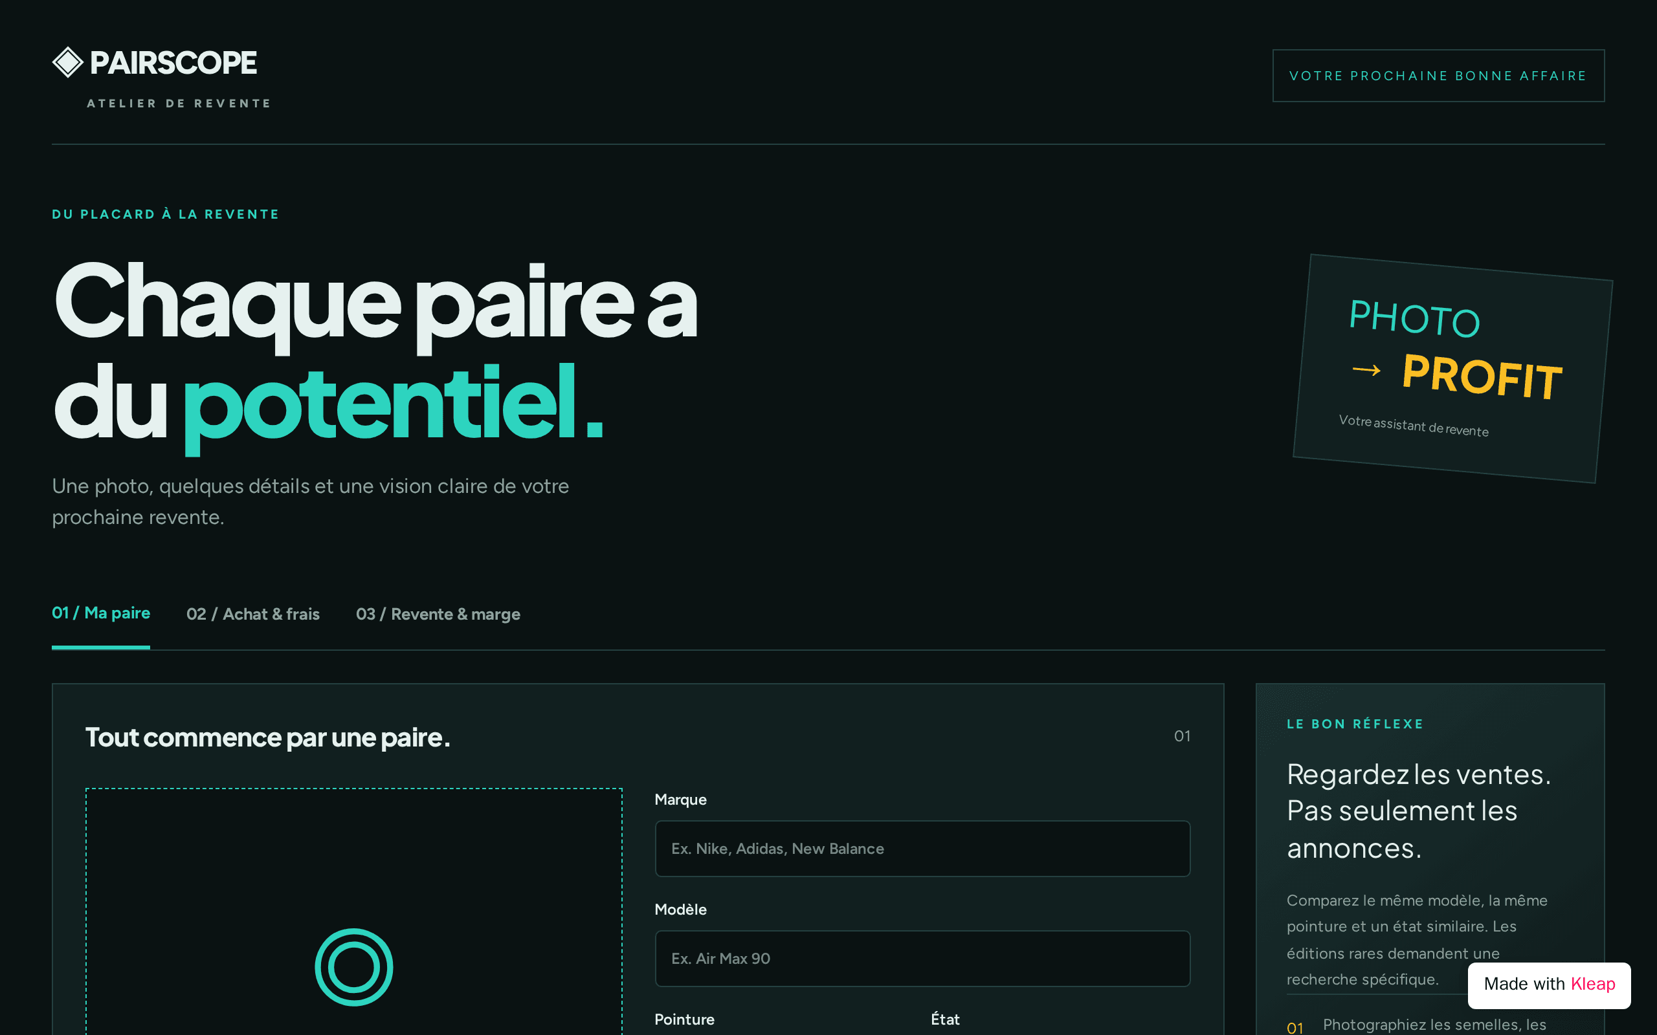Click the Modèle input field
This screenshot has height=1035, width=1657.
922,958
